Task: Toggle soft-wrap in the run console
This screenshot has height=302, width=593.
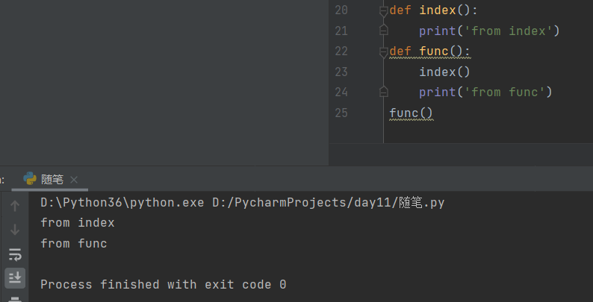Action: tap(15, 254)
